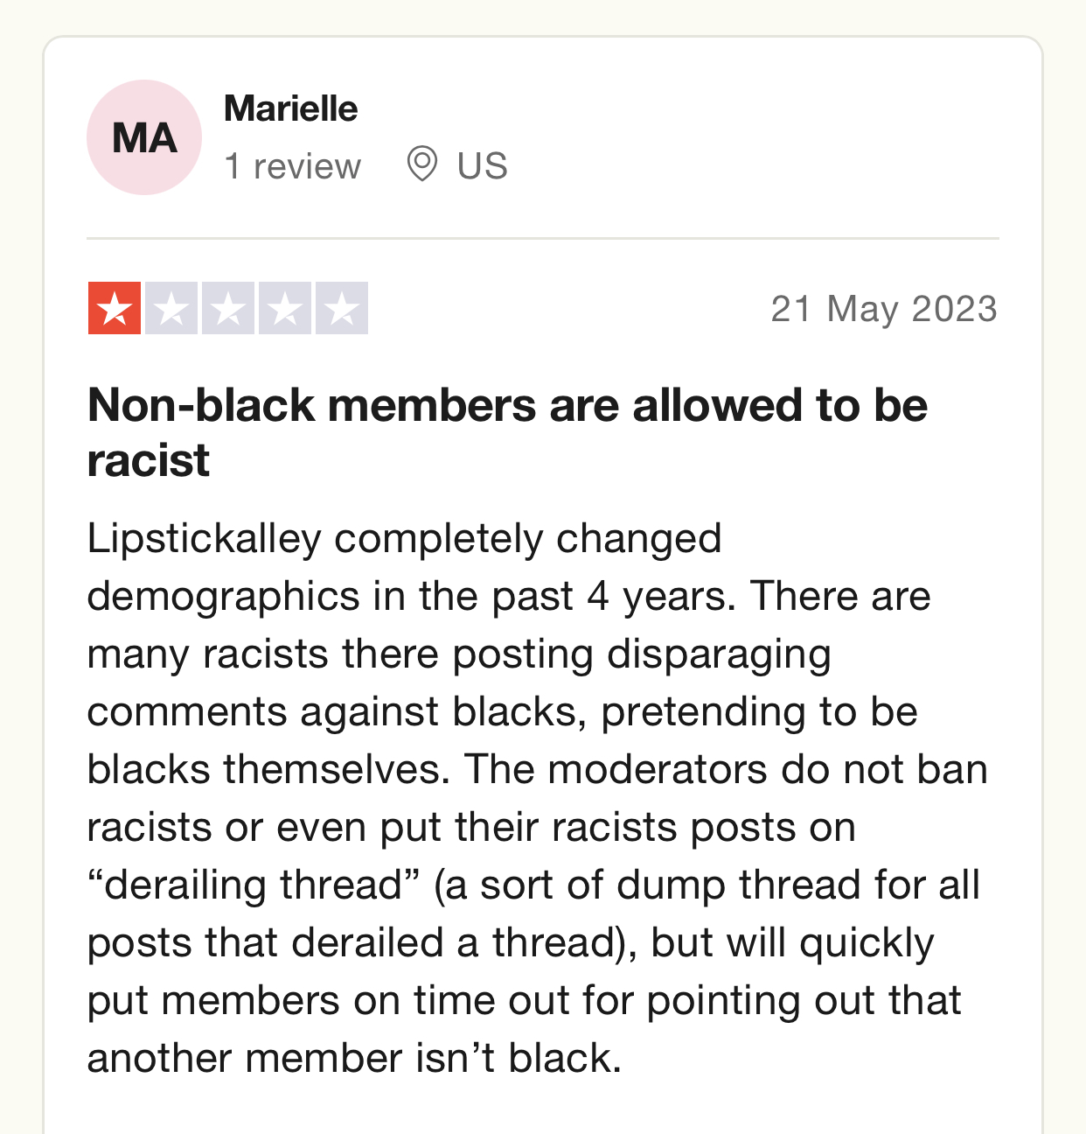Click the location pin icon
The height and width of the screenshot is (1134, 1086).
(x=422, y=164)
